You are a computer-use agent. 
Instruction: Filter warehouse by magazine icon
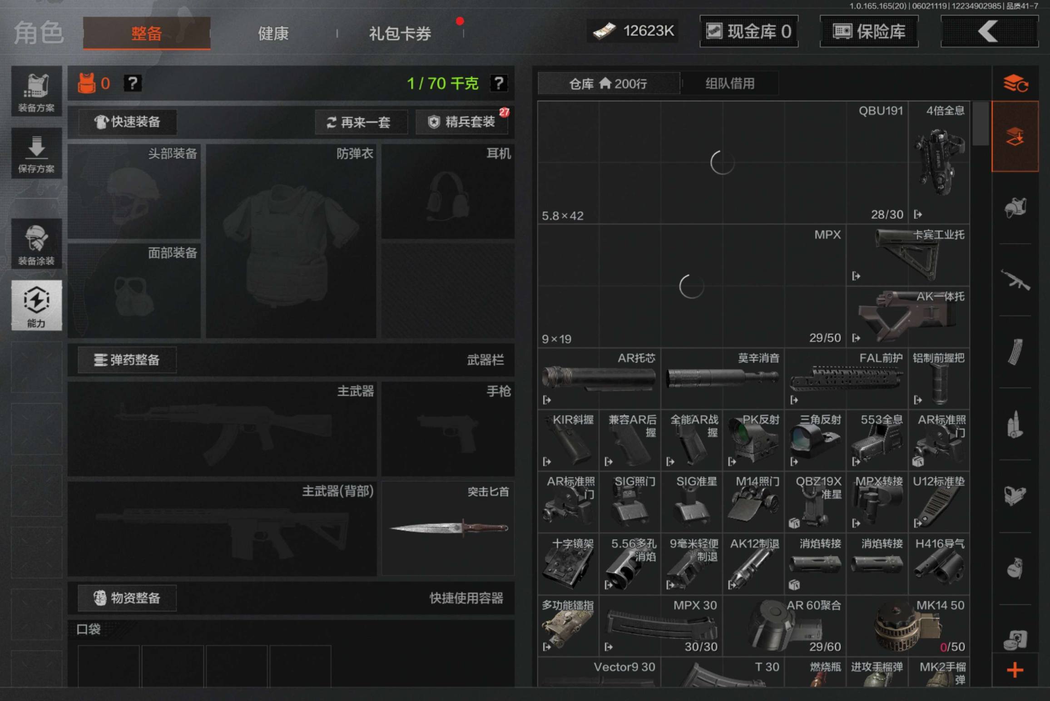point(1015,352)
